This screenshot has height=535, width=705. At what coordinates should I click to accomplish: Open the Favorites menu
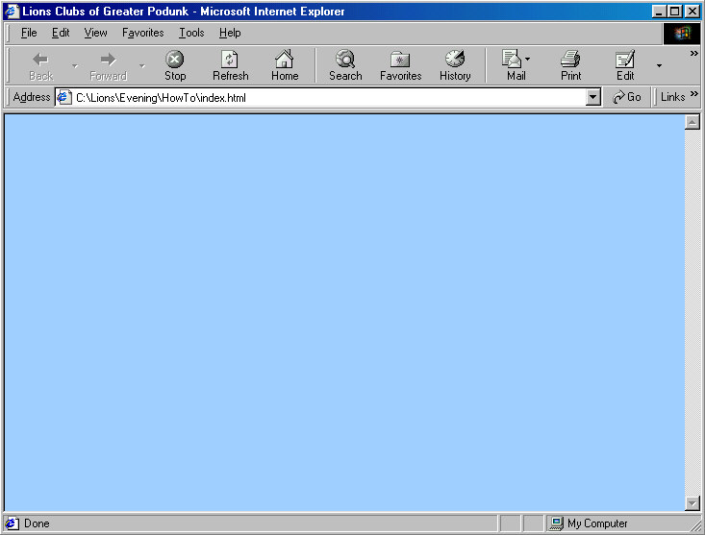point(143,33)
